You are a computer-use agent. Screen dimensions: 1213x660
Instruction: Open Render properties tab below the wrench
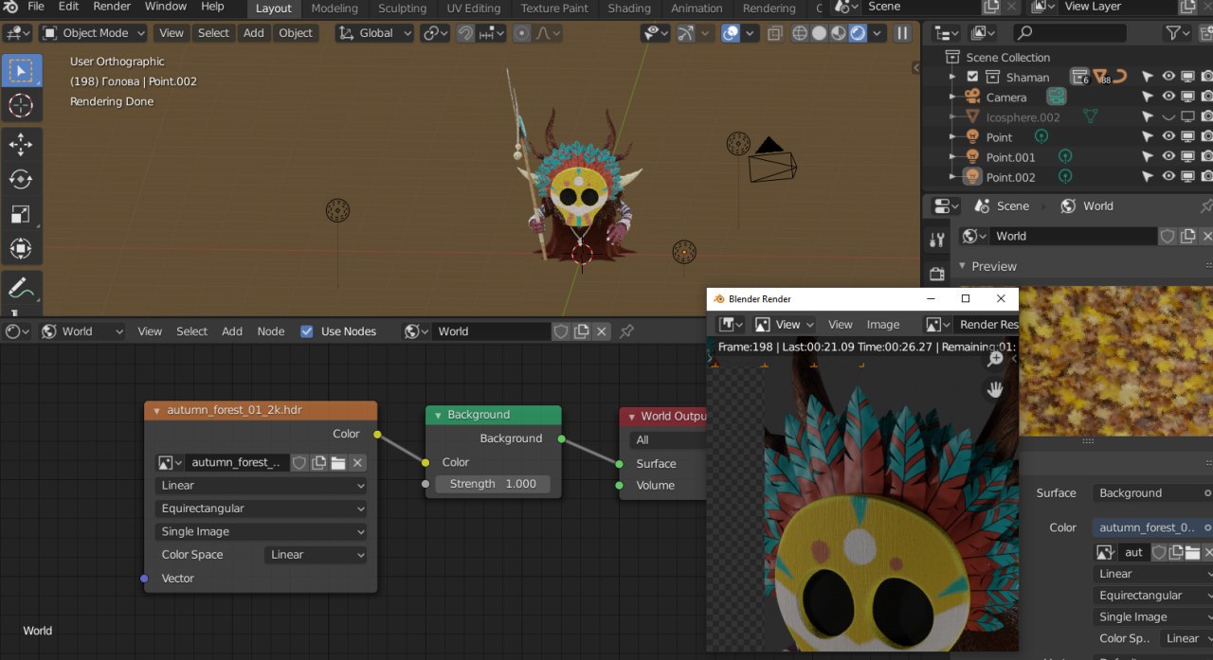click(x=937, y=274)
